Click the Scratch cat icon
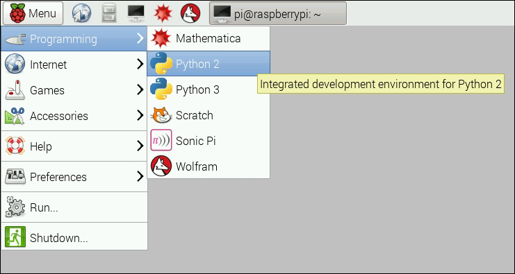Screen dimensions: 515x274 161,115
